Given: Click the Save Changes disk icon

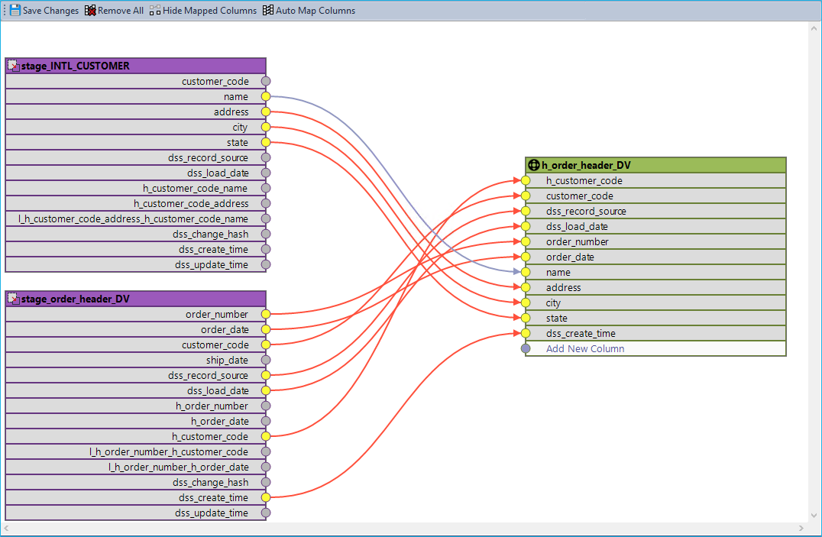Looking at the screenshot, I should (15, 10).
